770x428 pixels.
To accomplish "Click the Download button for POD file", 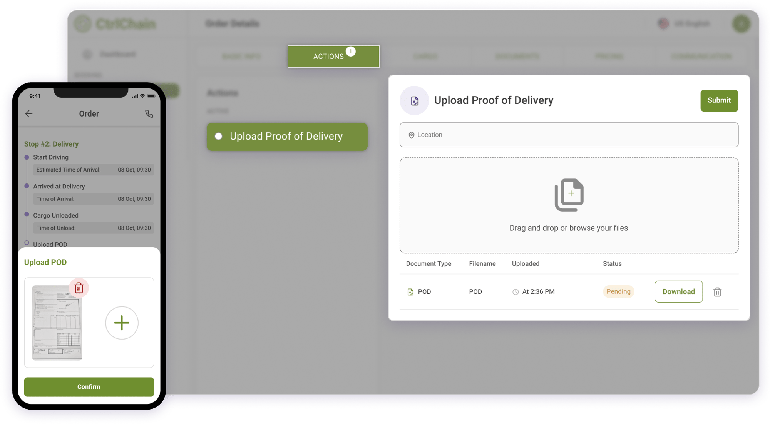I will pos(679,292).
